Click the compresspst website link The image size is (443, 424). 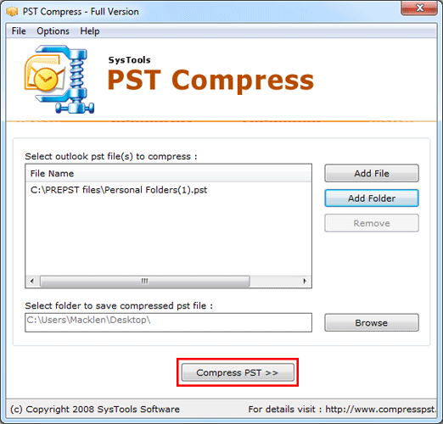point(381,409)
